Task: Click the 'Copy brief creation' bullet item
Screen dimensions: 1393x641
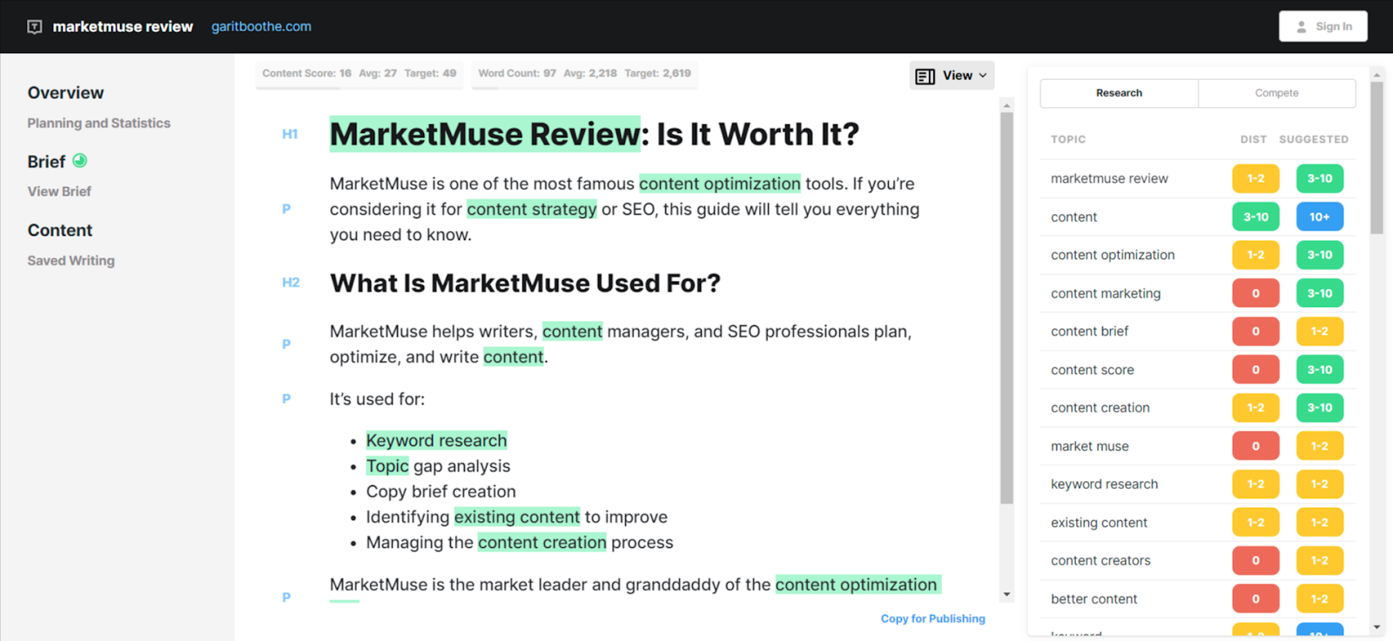Action: [441, 491]
